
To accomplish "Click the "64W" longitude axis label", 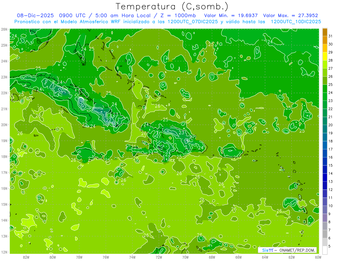I will (x=265, y=257).
